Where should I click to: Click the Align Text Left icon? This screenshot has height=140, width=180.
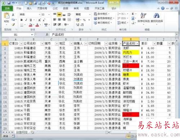tap(55, 19)
